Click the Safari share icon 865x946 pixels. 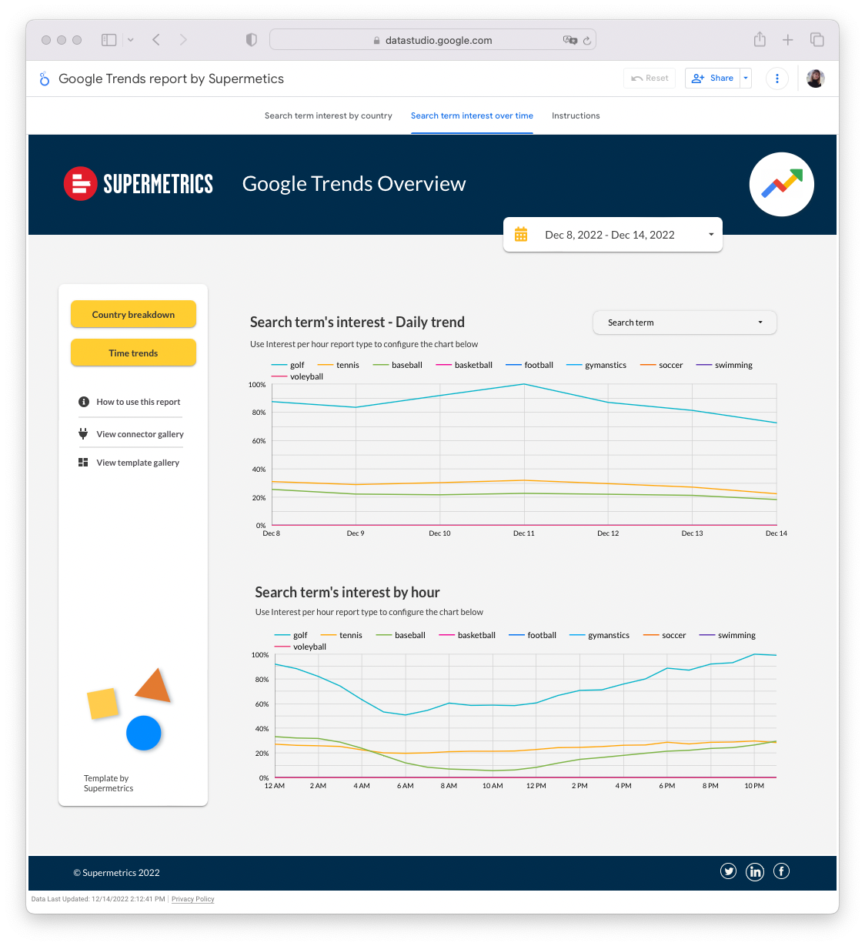[760, 40]
